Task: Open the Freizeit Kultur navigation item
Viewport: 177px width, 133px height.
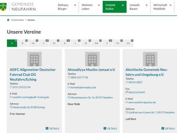Action: (x=114, y=7)
